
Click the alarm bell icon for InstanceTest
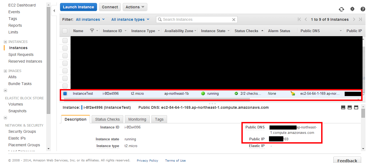coord(293,93)
